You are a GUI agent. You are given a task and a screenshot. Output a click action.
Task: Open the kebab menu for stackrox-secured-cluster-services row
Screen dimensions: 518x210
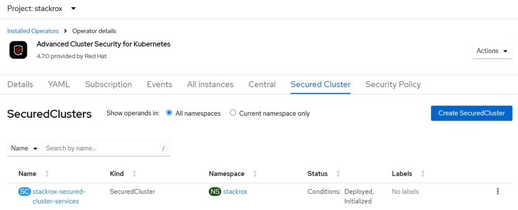(x=498, y=192)
